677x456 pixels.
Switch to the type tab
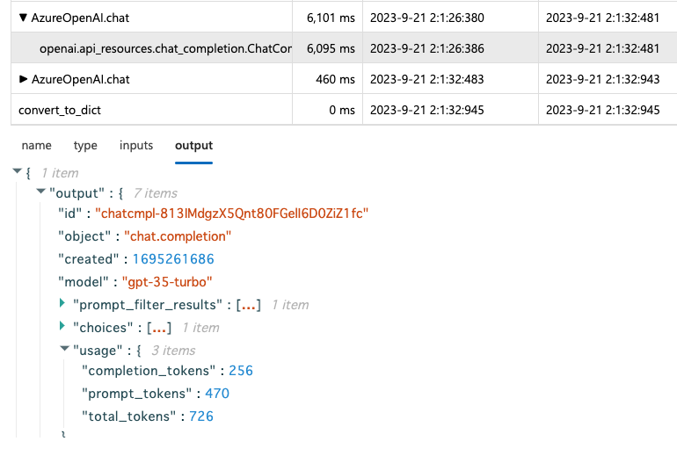[85, 146]
